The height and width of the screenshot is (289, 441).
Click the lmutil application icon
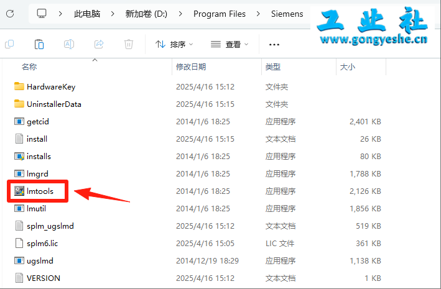pos(19,208)
